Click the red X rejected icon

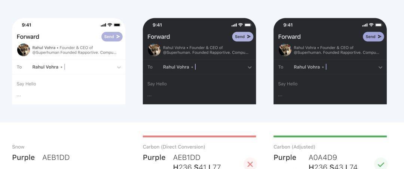click(x=250, y=164)
